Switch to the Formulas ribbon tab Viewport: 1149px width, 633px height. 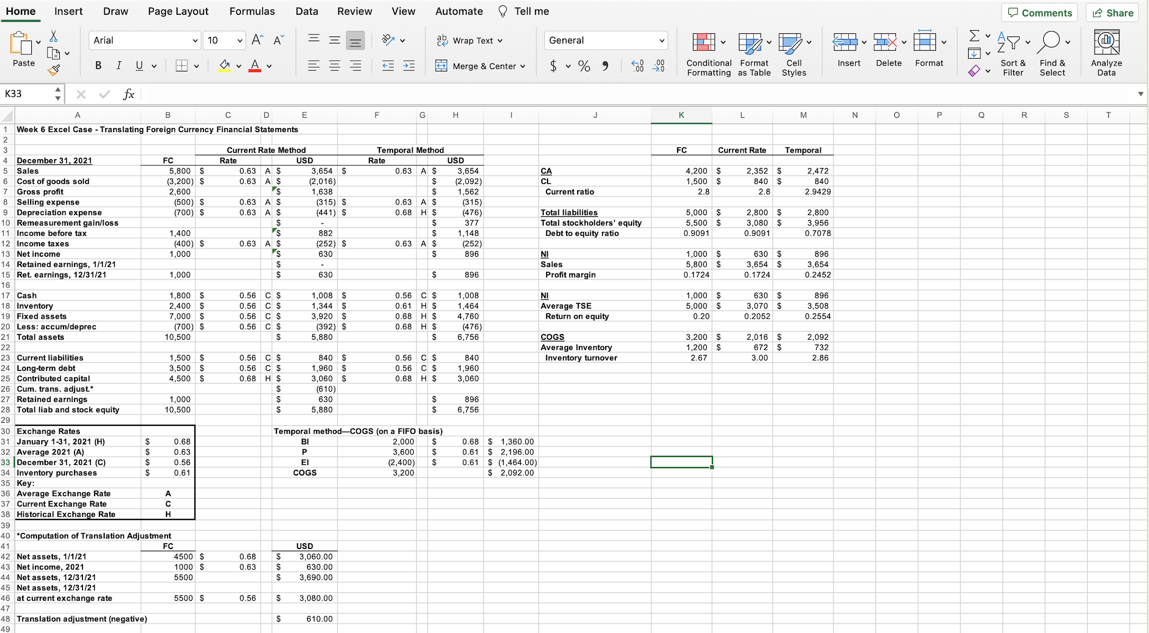[x=252, y=11]
